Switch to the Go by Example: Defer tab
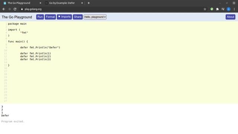Screen dimensions: 238x134 coord(62,3)
